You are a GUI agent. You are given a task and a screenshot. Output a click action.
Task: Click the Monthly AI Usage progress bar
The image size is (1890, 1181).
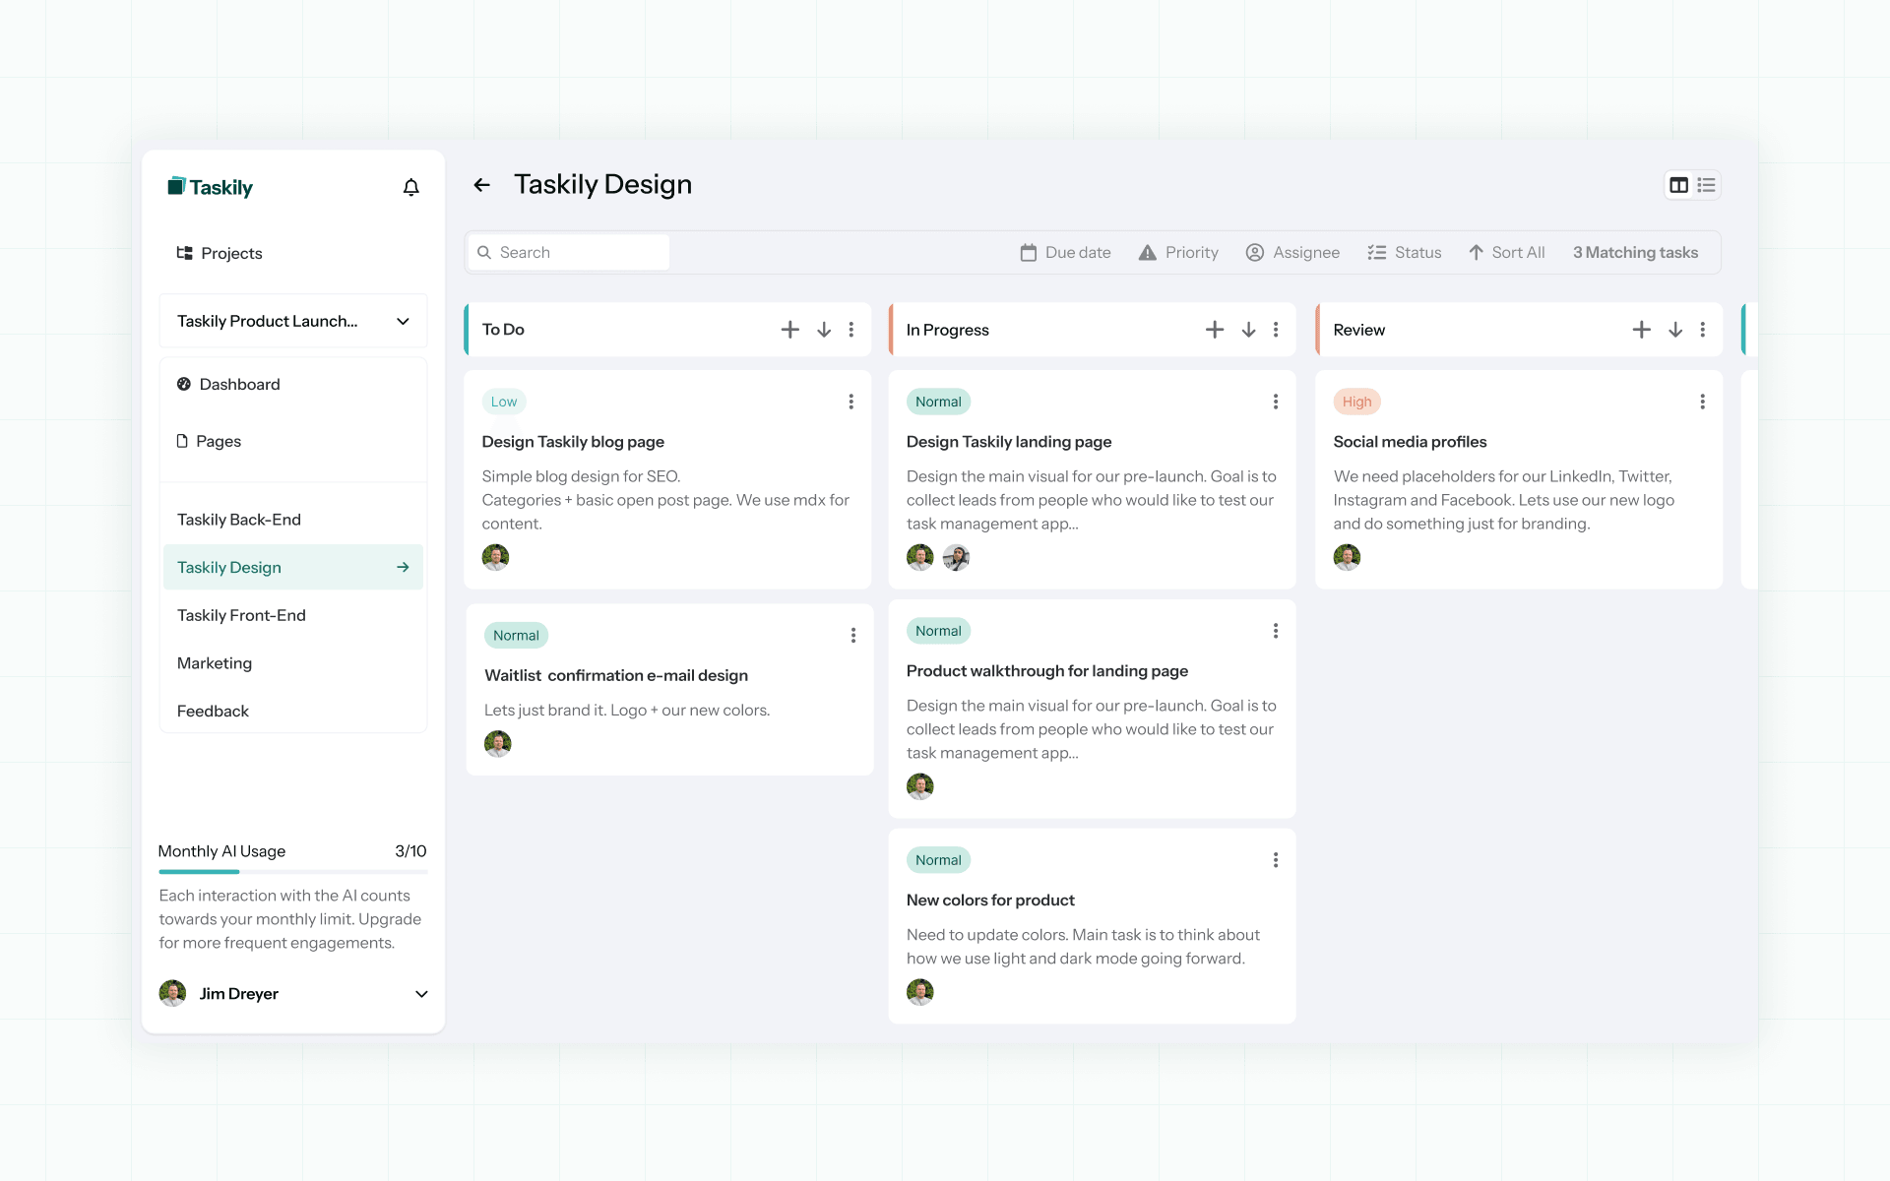click(292, 872)
